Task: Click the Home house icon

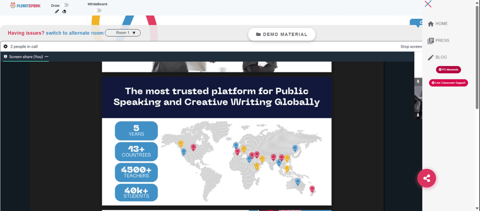Action: [x=431, y=24]
